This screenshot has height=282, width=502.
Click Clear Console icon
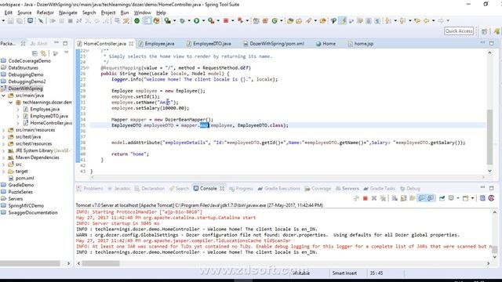point(395,198)
